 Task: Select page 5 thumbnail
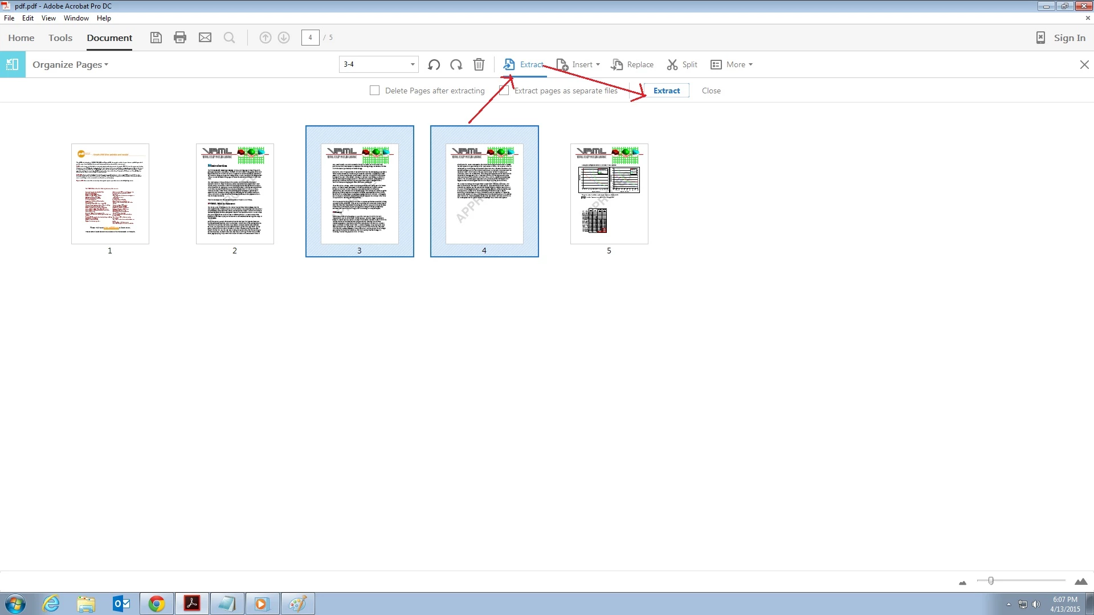[x=609, y=194]
